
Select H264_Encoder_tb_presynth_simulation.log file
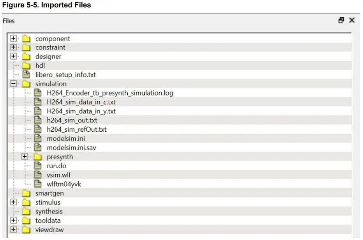[110, 93]
